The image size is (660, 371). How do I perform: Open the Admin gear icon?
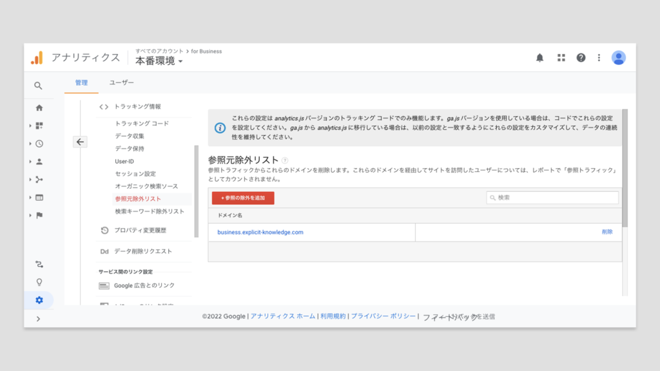pyautogui.click(x=39, y=300)
